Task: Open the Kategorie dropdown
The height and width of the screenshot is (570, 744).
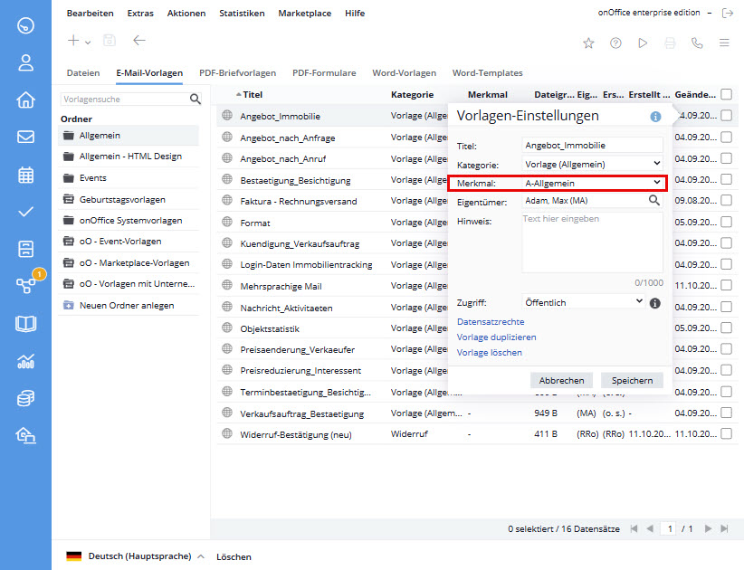Action: pyautogui.click(x=593, y=164)
